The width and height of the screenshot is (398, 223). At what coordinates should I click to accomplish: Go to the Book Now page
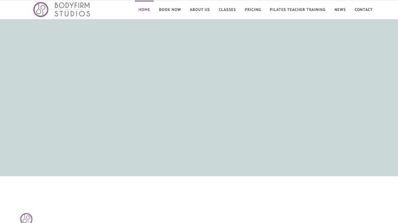click(170, 10)
